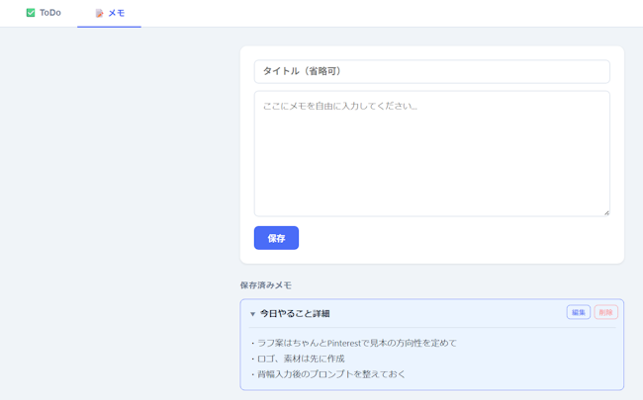Click the 今日やること詳細 memo title

pyautogui.click(x=295, y=314)
